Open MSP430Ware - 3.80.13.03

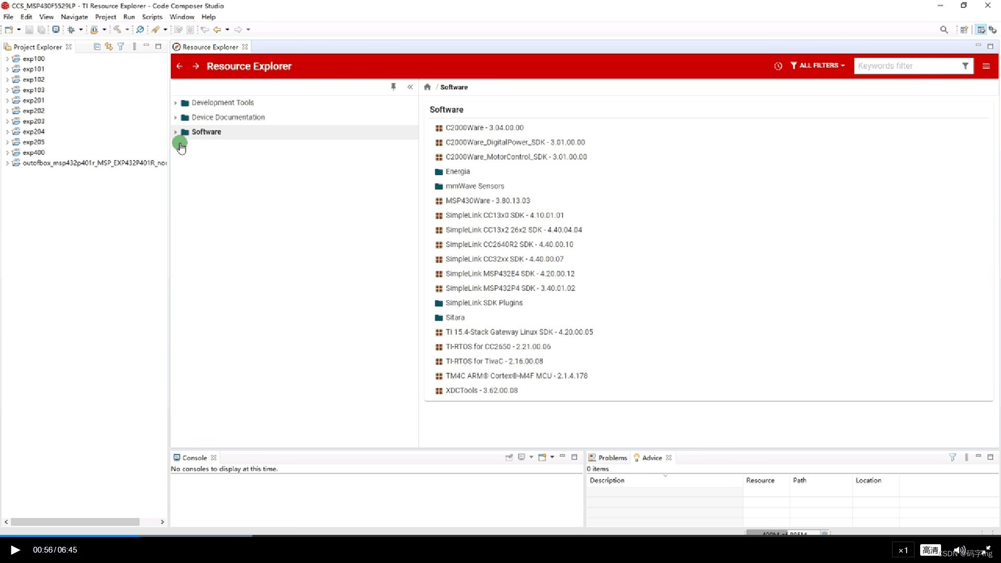pyautogui.click(x=487, y=201)
